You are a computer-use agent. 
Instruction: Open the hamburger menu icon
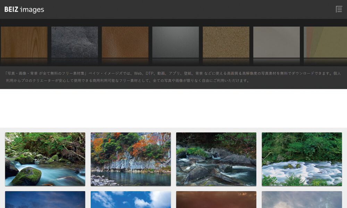pos(339,9)
